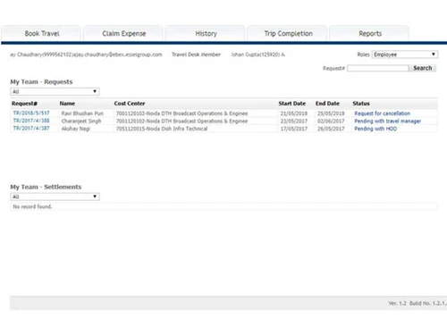Click Ravi Bhushan Puri's cost center cell
This screenshot has width=447, height=335.
tap(181, 113)
